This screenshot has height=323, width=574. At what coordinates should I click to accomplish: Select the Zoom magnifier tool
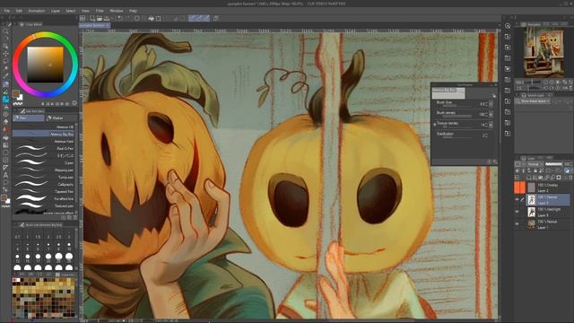[5, 31]
